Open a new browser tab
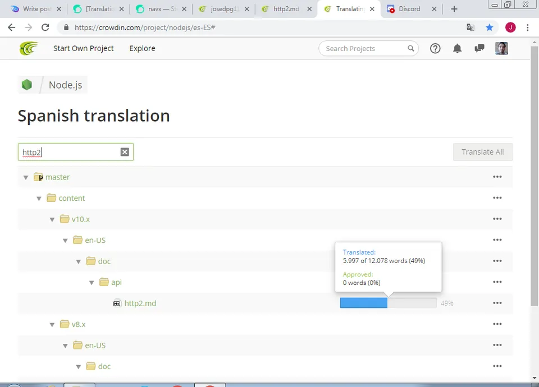Viewport: 539px width, 387px height. pyautogui.click(x=454, y=10)
